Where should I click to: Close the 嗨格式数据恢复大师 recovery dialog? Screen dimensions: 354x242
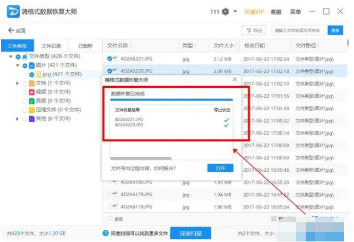coord(235,79)
